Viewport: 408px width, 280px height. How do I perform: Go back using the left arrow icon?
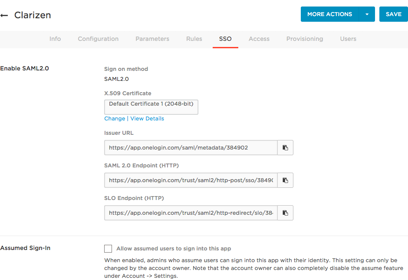4,15
